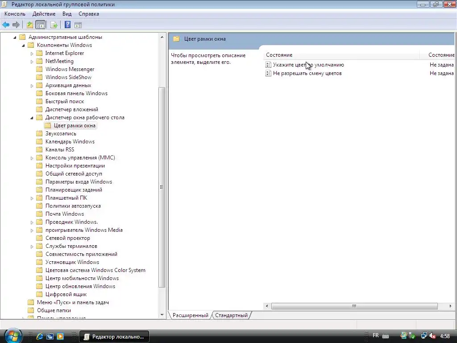Select 'Быстрый поиск' tree item

65,101
